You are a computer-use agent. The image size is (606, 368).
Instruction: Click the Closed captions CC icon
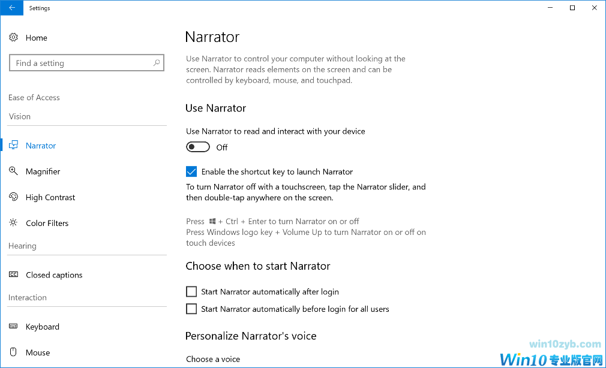coord(13,275)
